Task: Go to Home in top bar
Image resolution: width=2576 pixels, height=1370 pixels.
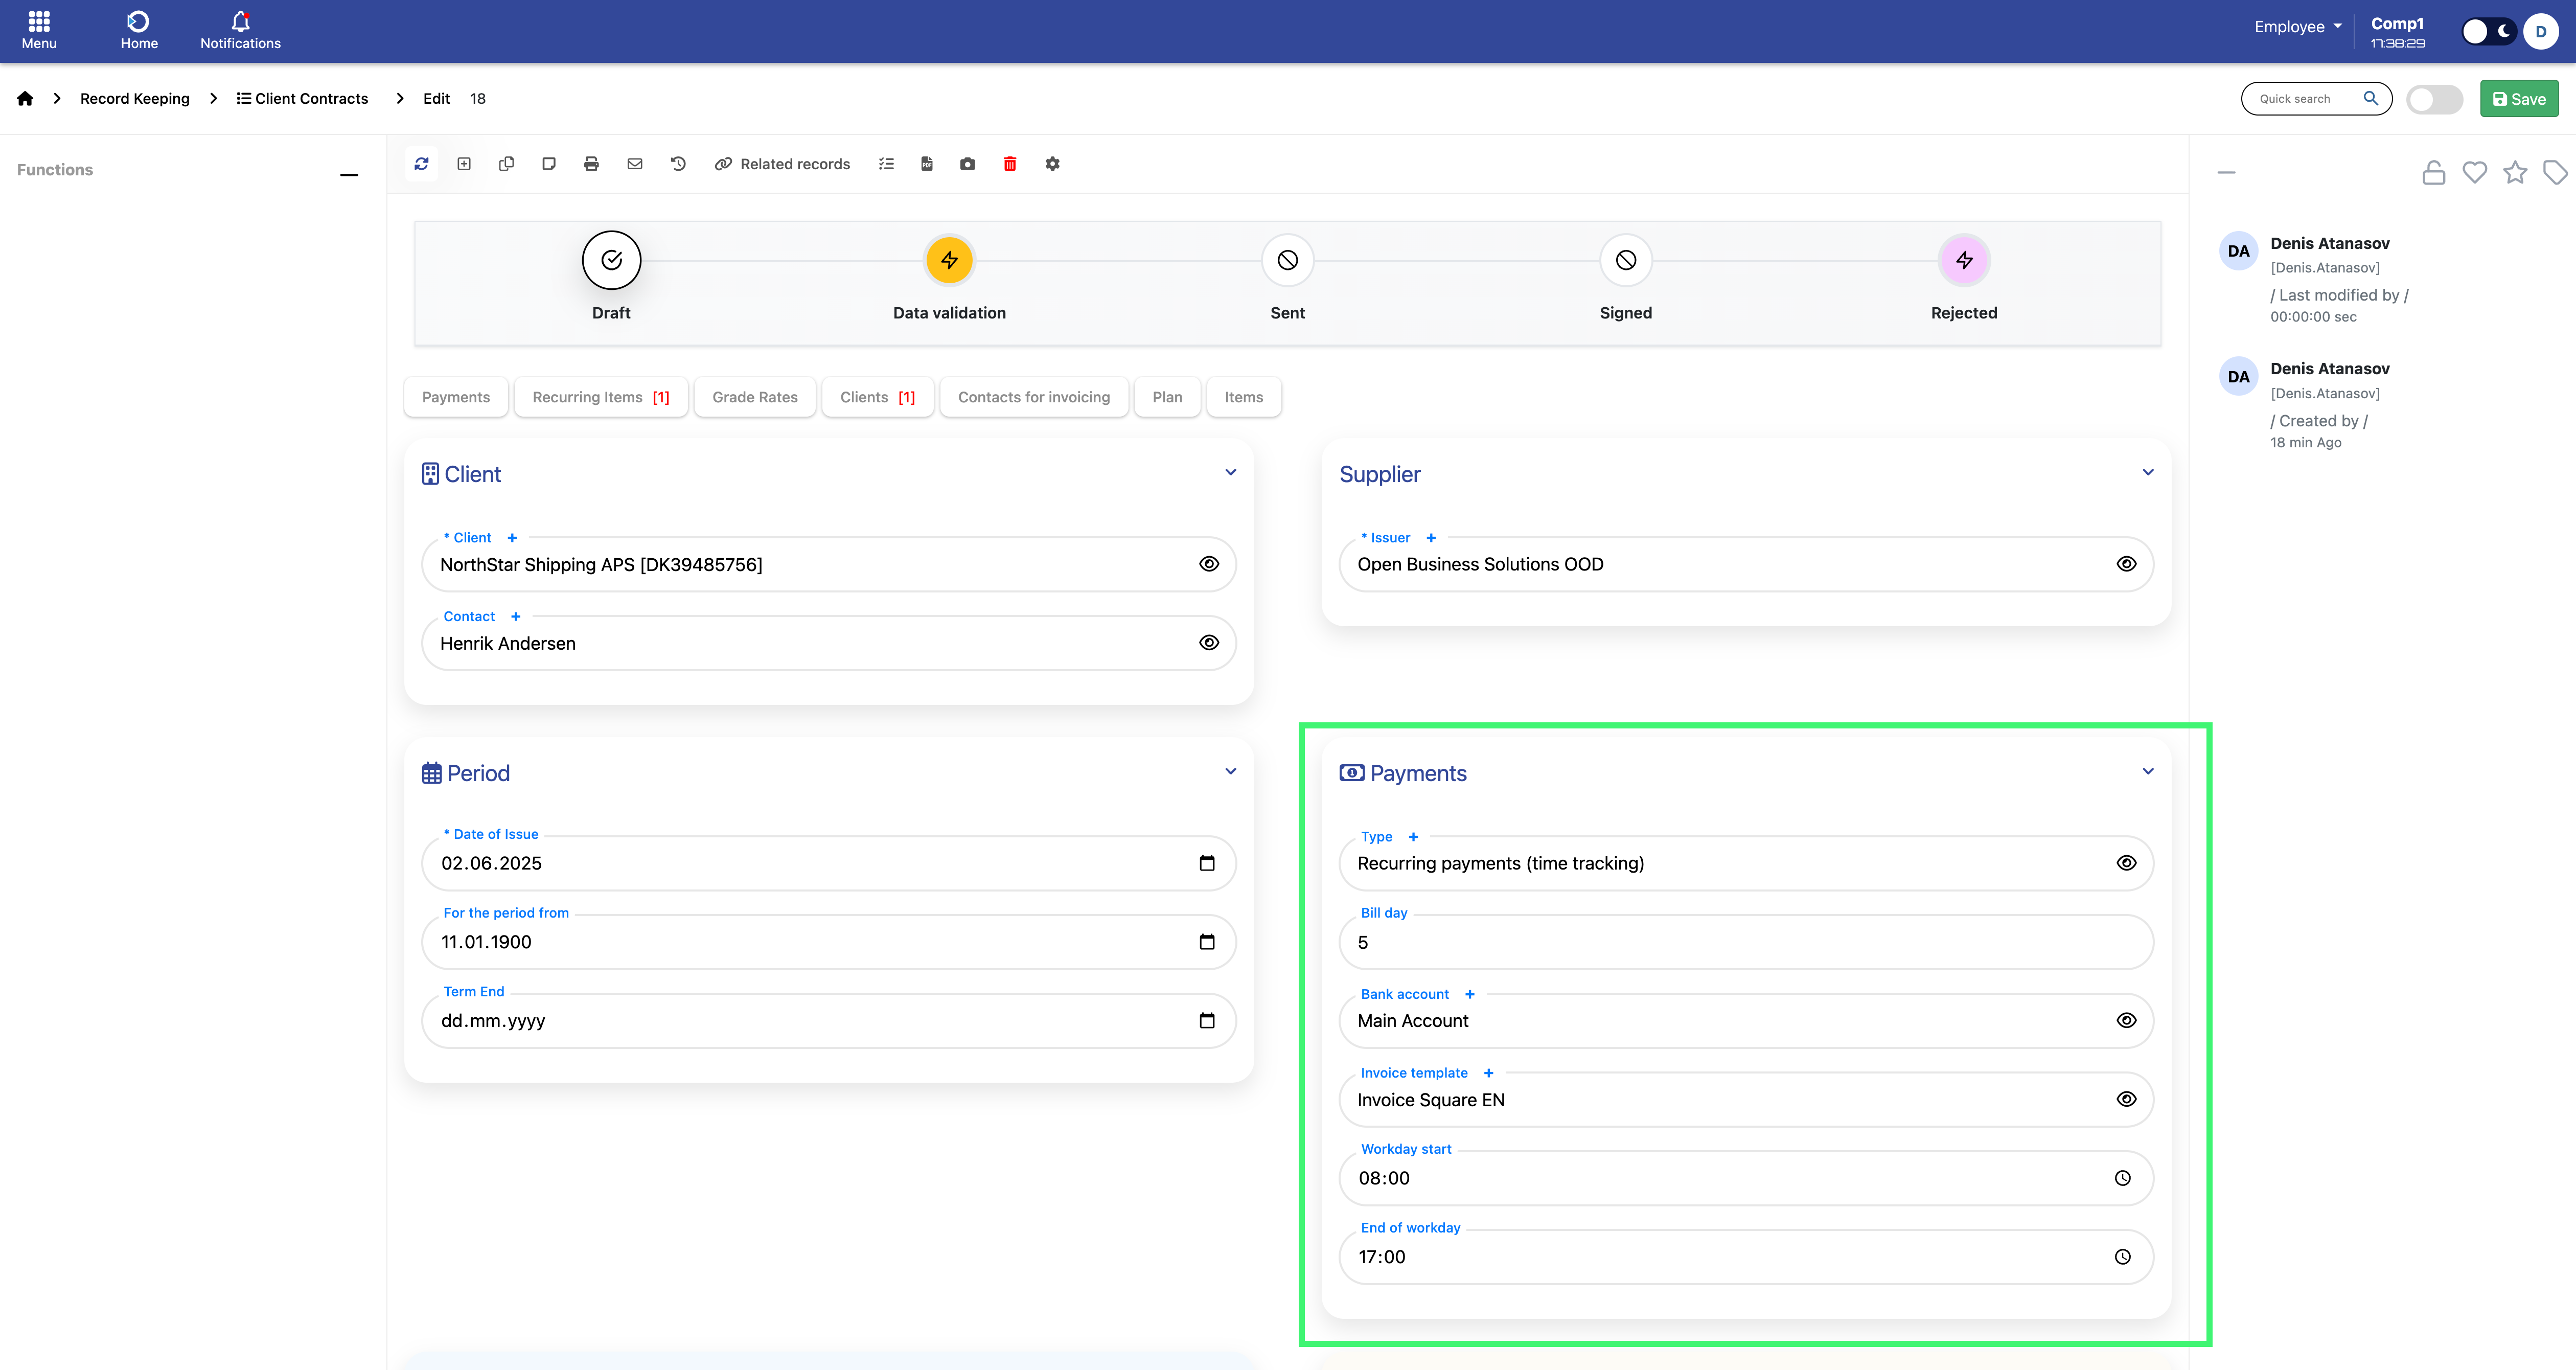Action: pyautogui.click(x=139, y=30)
